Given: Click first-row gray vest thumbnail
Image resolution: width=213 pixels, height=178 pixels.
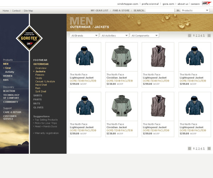Looking at the screenshot, I should click(158, 57).
